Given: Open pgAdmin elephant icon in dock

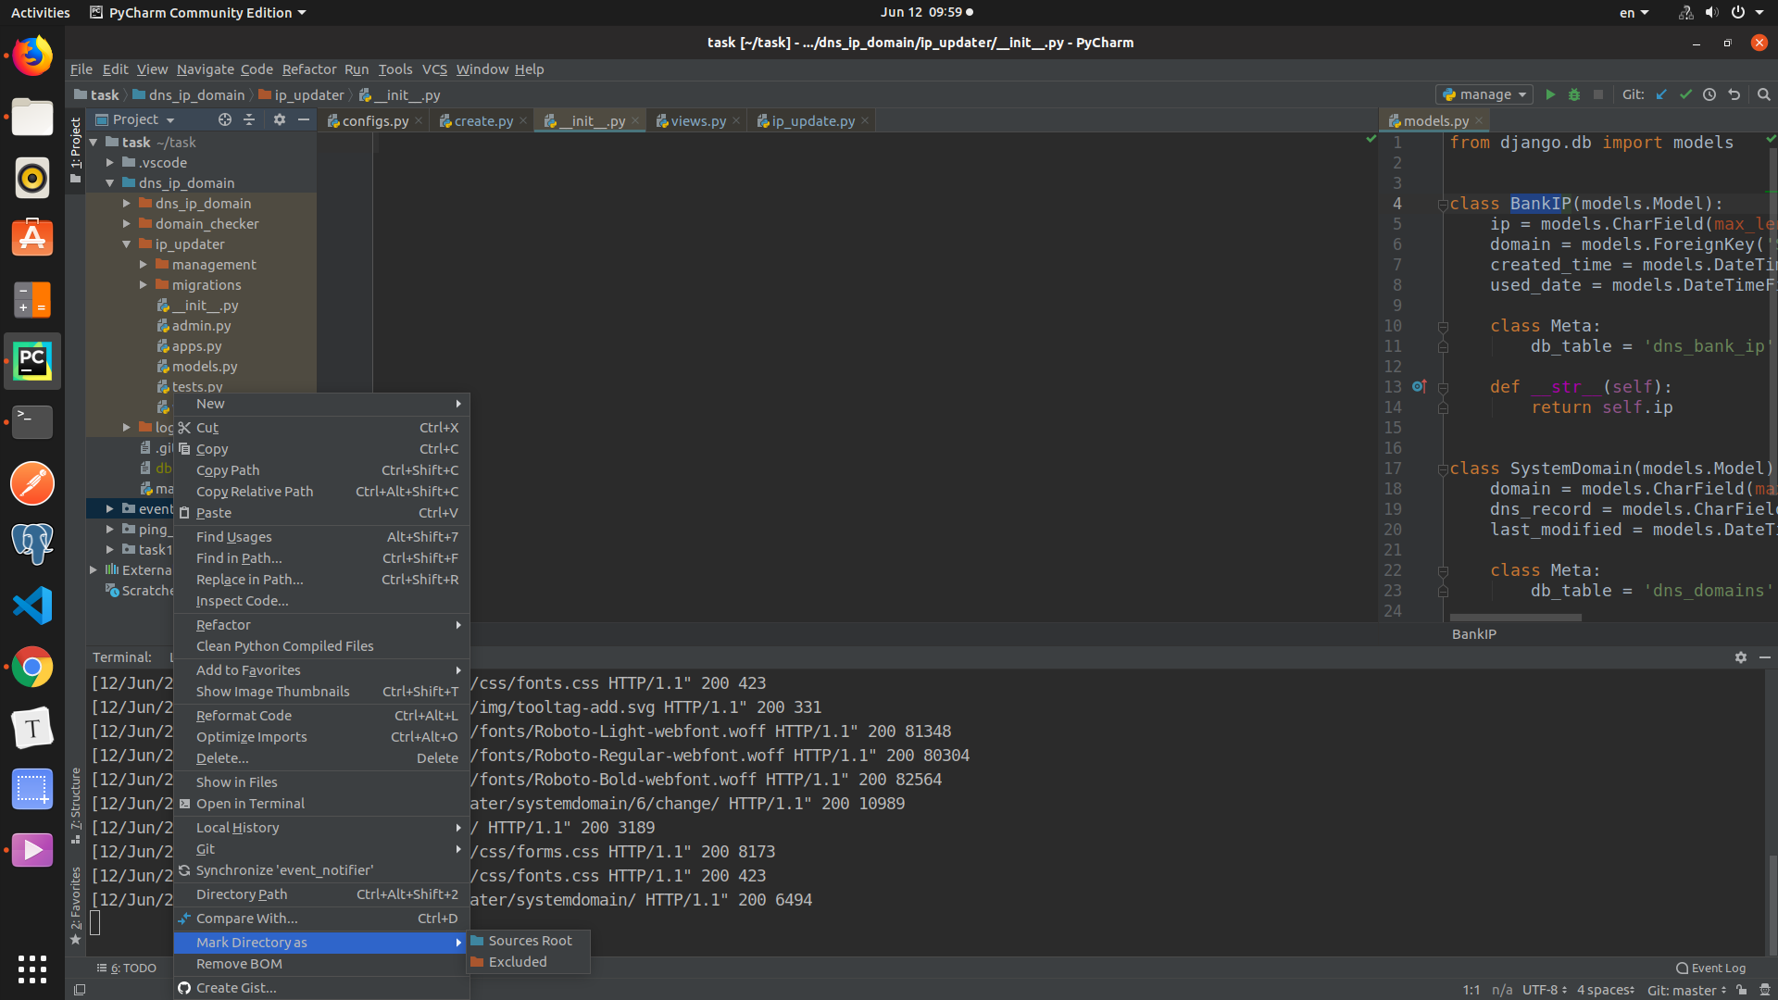Looking at the screenshot, I should (x=32, y=544).
